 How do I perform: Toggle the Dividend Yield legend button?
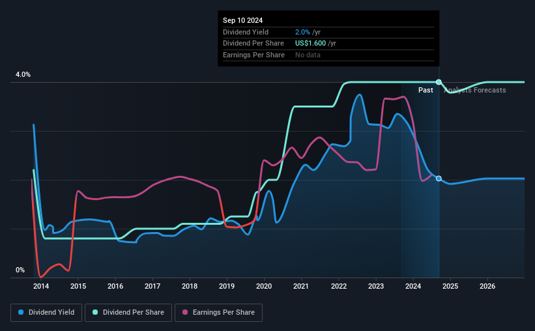click(46, 313)
